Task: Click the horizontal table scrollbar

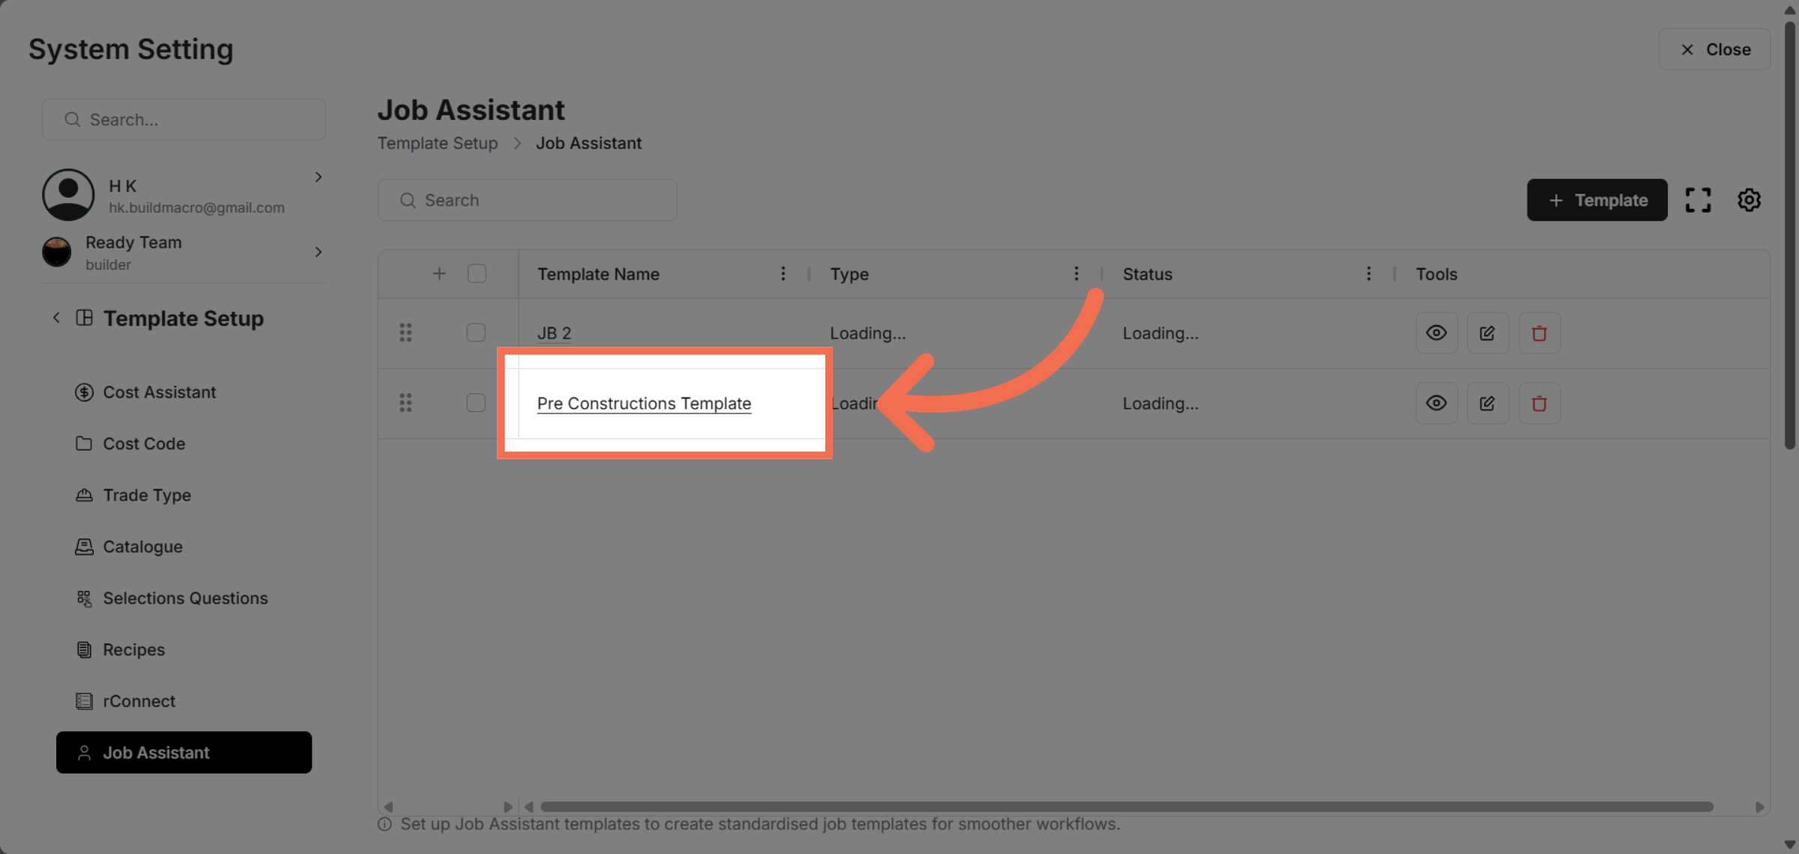Action: pos(1124,807)
